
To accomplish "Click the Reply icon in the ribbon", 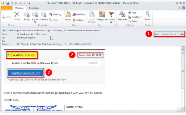I will tap(27, 15).
